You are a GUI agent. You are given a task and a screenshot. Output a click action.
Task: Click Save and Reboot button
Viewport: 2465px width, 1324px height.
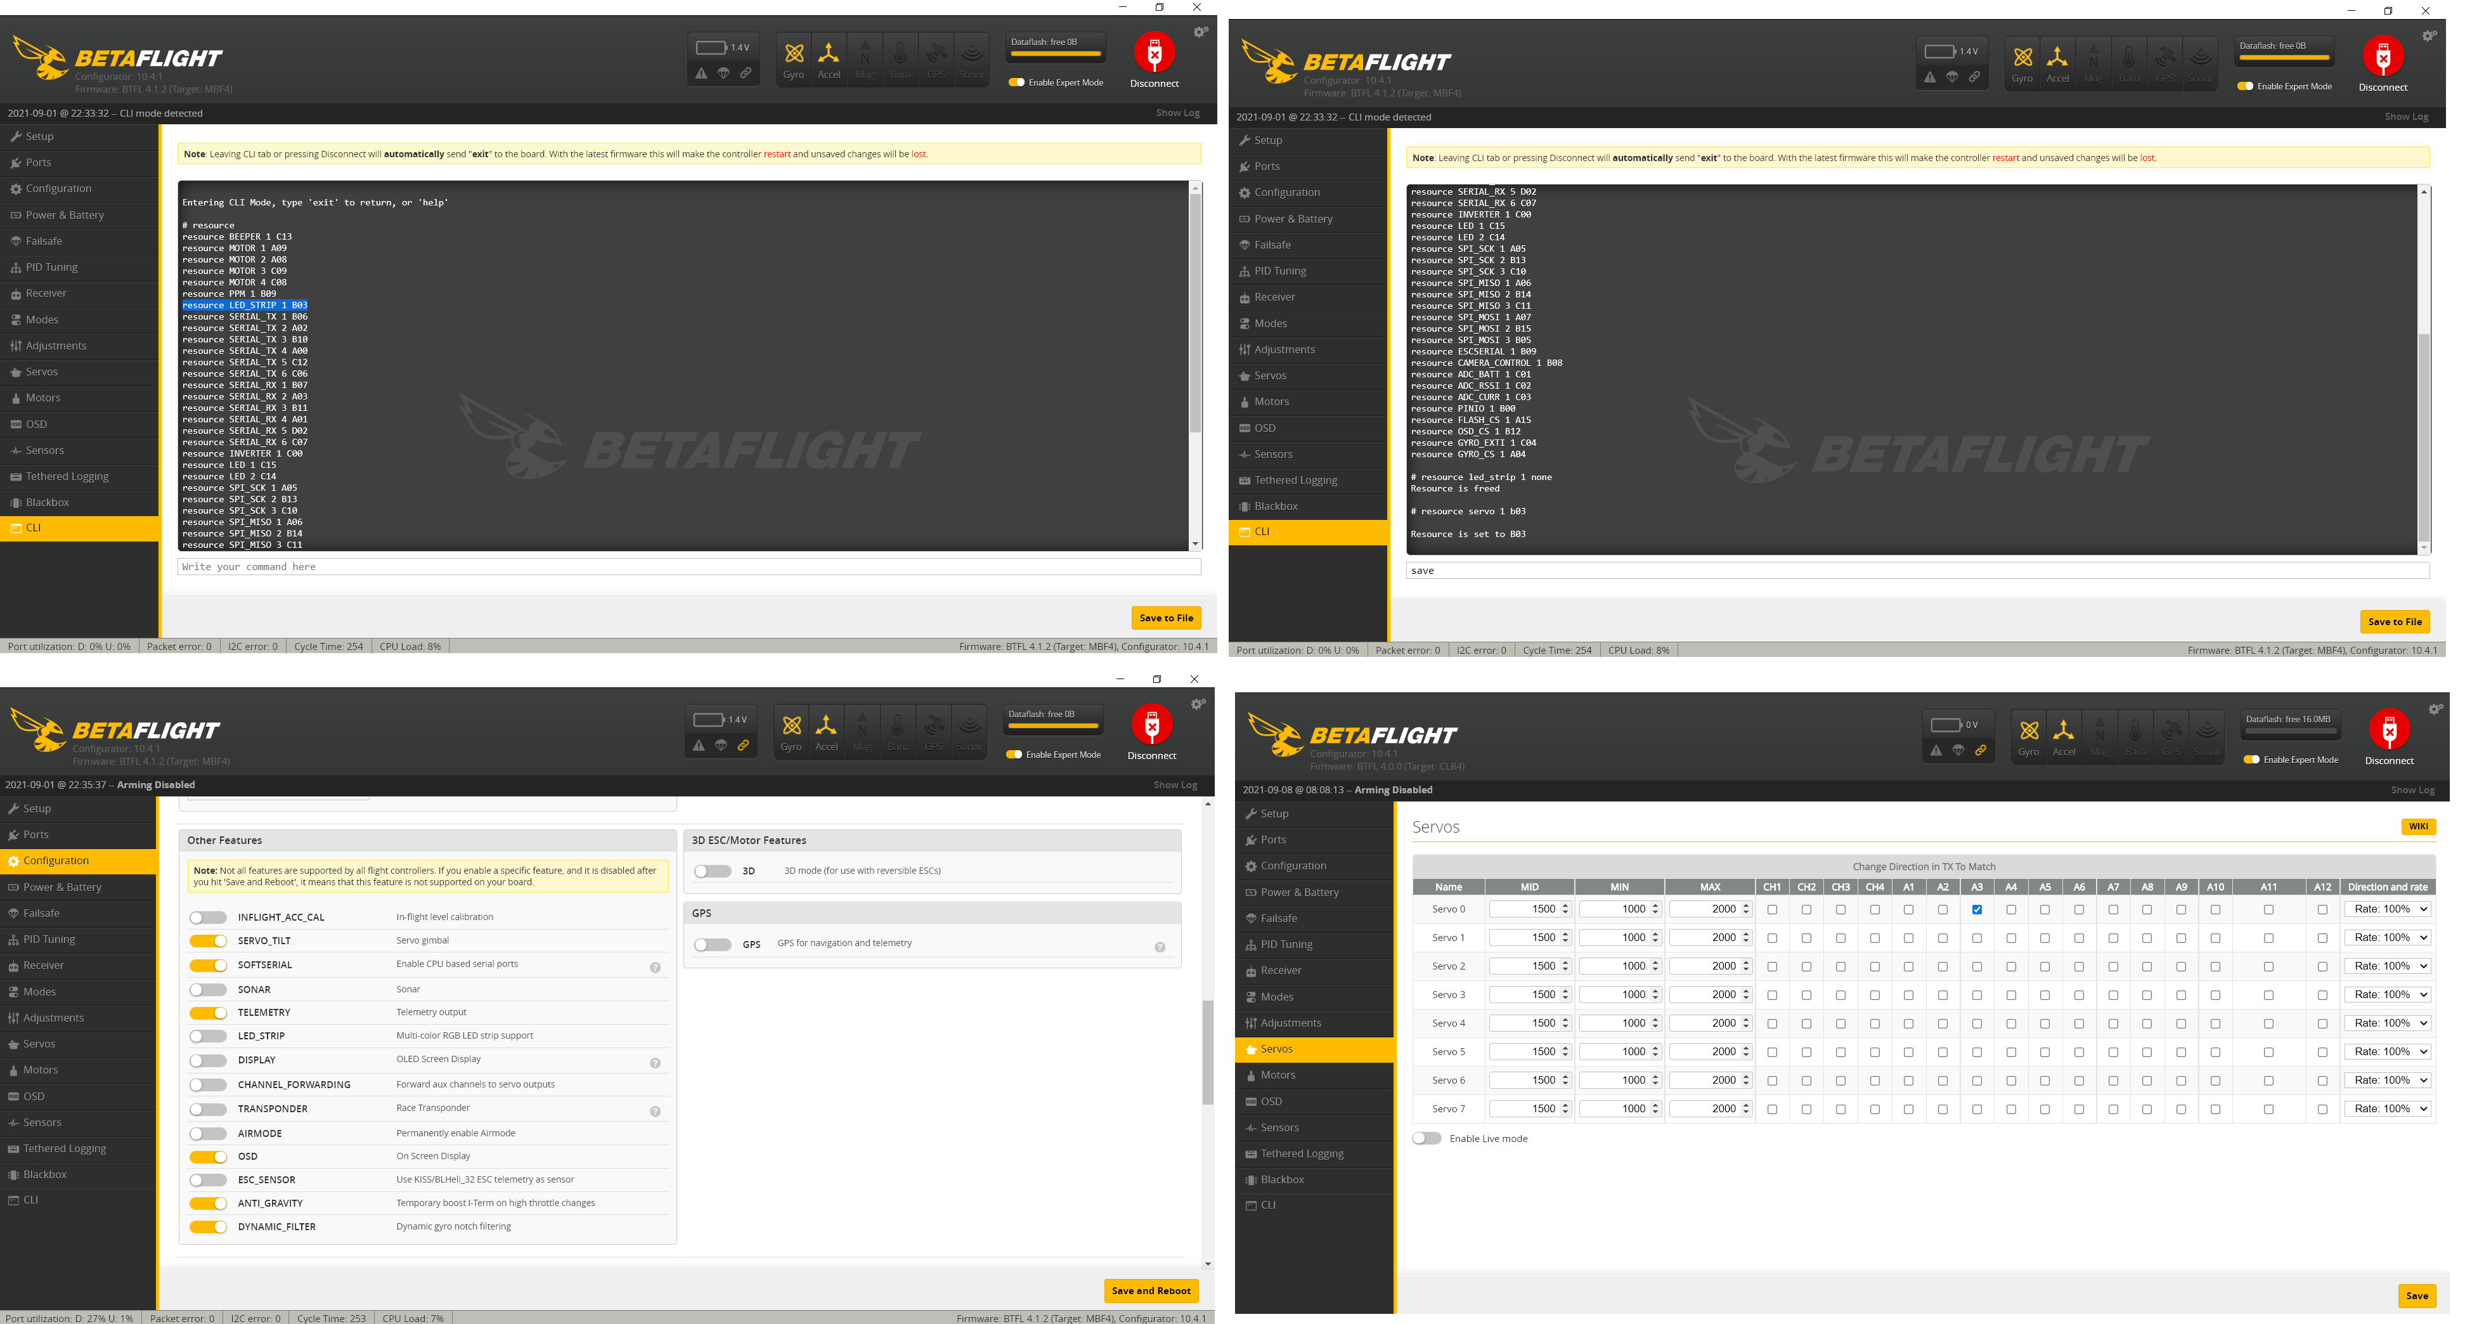coord(1151,1292)
